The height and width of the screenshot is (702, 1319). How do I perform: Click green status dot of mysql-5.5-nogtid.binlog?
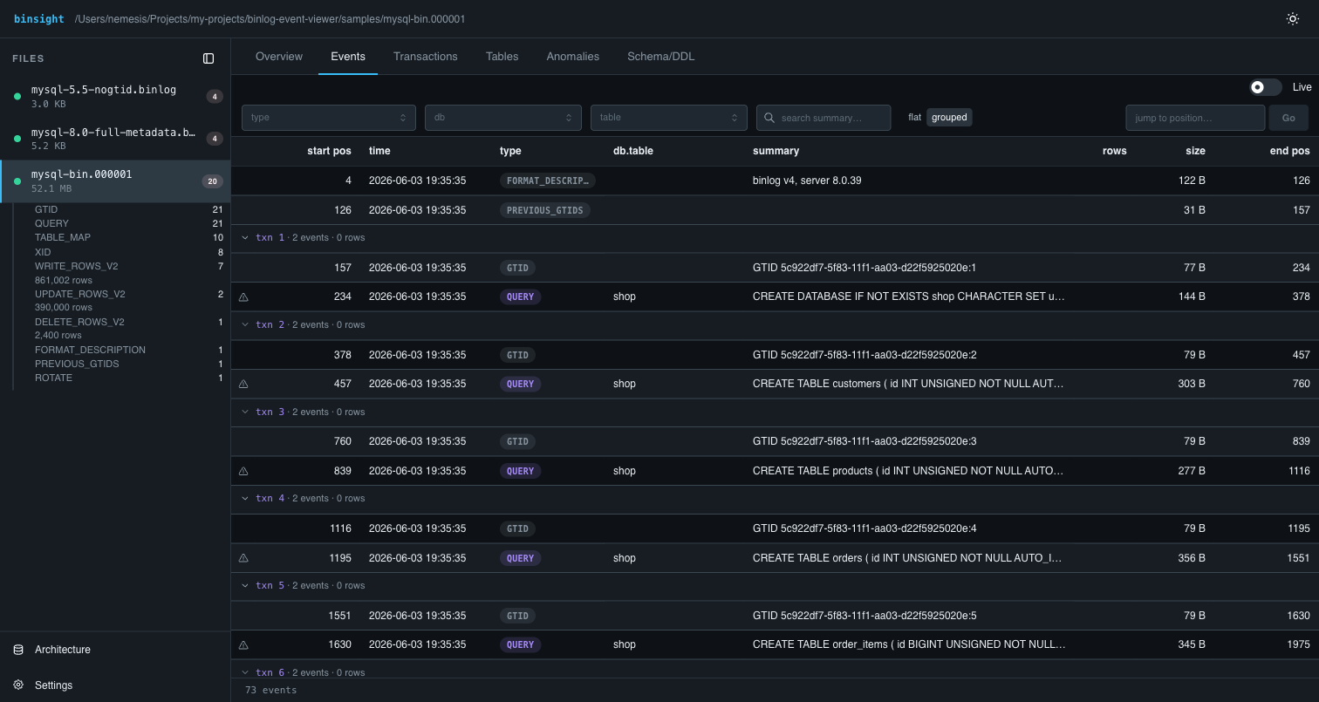pos(17,97)
